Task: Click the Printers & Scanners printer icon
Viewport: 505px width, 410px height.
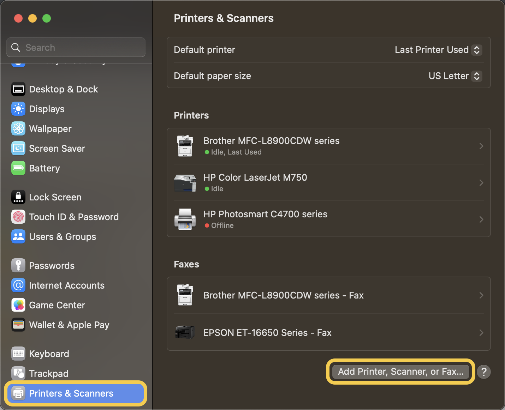Action: pyautogui.click(x=18, y=393)
